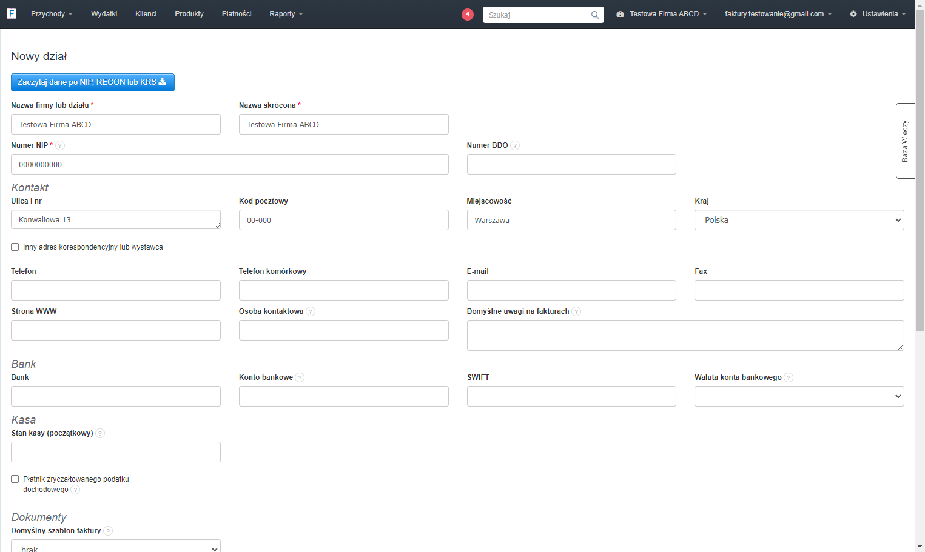925x552 pixels.
Task: Navigate to Produkty
Action: pos(189,14)
